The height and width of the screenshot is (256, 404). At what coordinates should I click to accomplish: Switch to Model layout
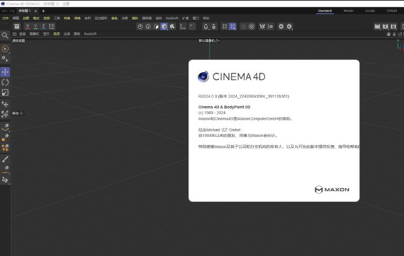point(348,11)
